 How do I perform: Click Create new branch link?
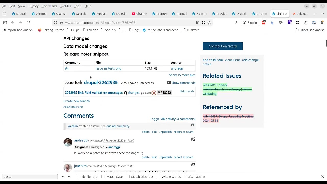pos(77,101)
